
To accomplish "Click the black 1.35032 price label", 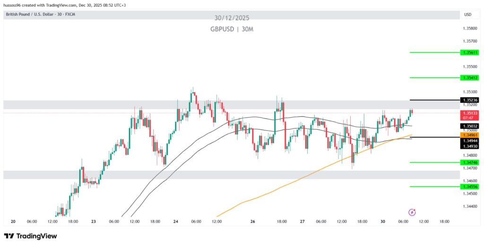I will pyautogui.click(x=471, y=126).
